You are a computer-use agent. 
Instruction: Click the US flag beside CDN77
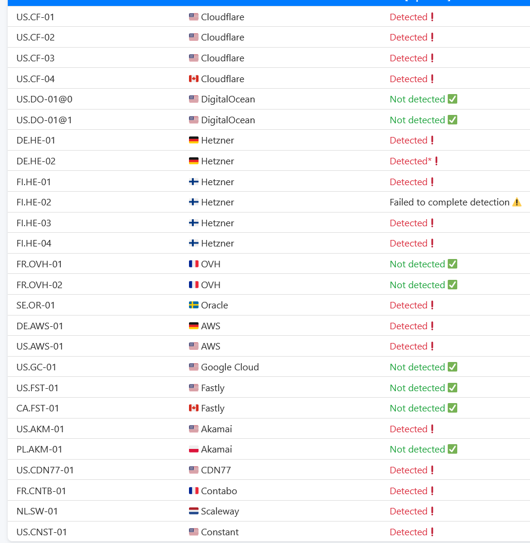coord(194,470)
